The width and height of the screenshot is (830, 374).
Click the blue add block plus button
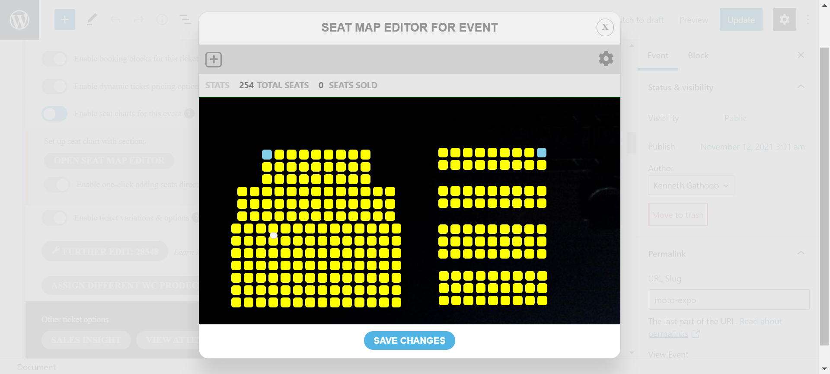(65, 19)
